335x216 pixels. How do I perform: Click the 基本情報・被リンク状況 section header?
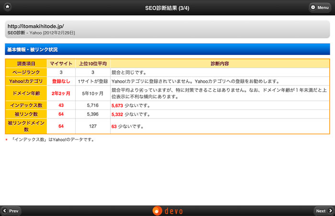pos(167,50)
